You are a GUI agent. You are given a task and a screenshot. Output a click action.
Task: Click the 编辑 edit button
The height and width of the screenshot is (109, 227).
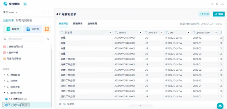pos(219,14)
